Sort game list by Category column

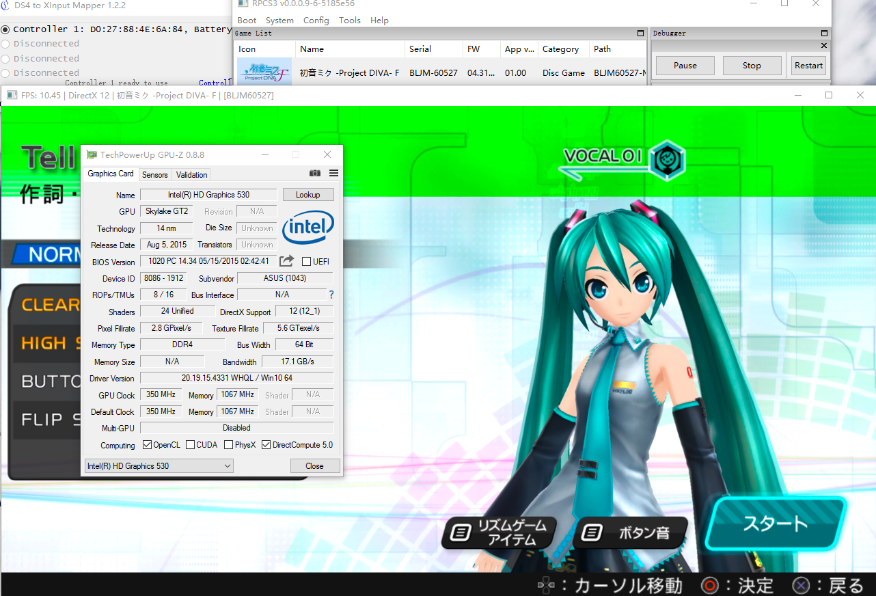click(x=564, y=49)
